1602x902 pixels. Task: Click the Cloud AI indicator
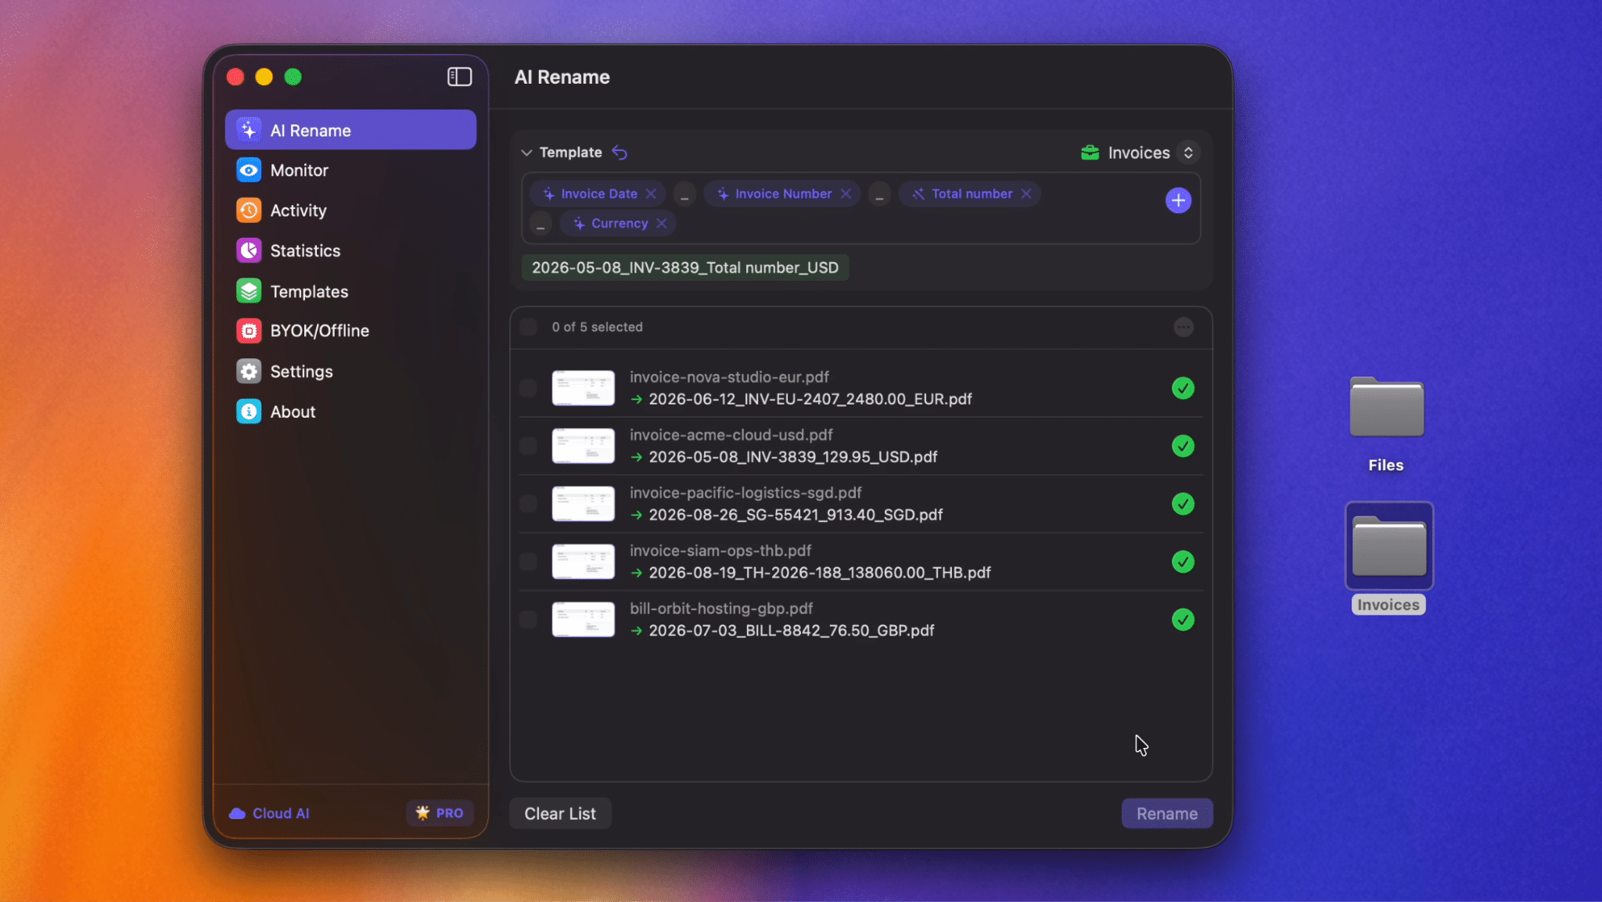269,814
